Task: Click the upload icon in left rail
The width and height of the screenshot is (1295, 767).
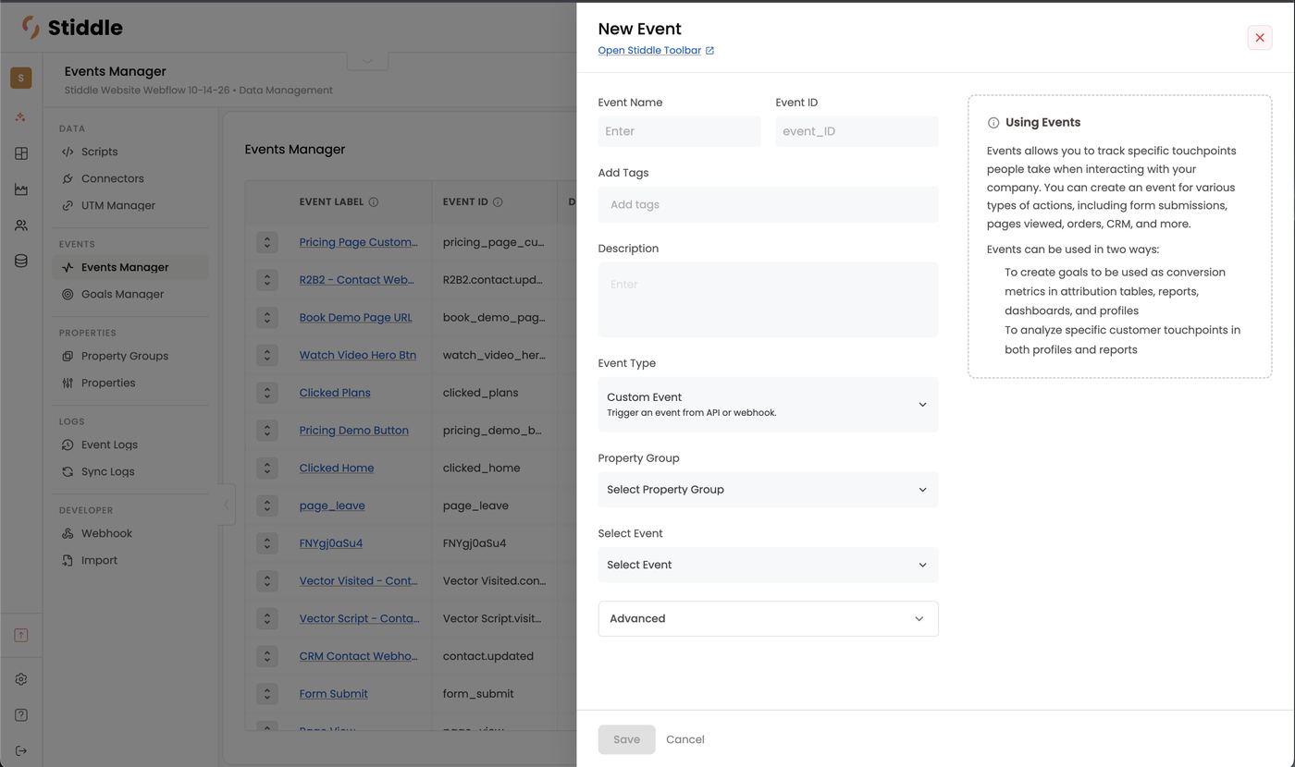Action: pos(21,635)
